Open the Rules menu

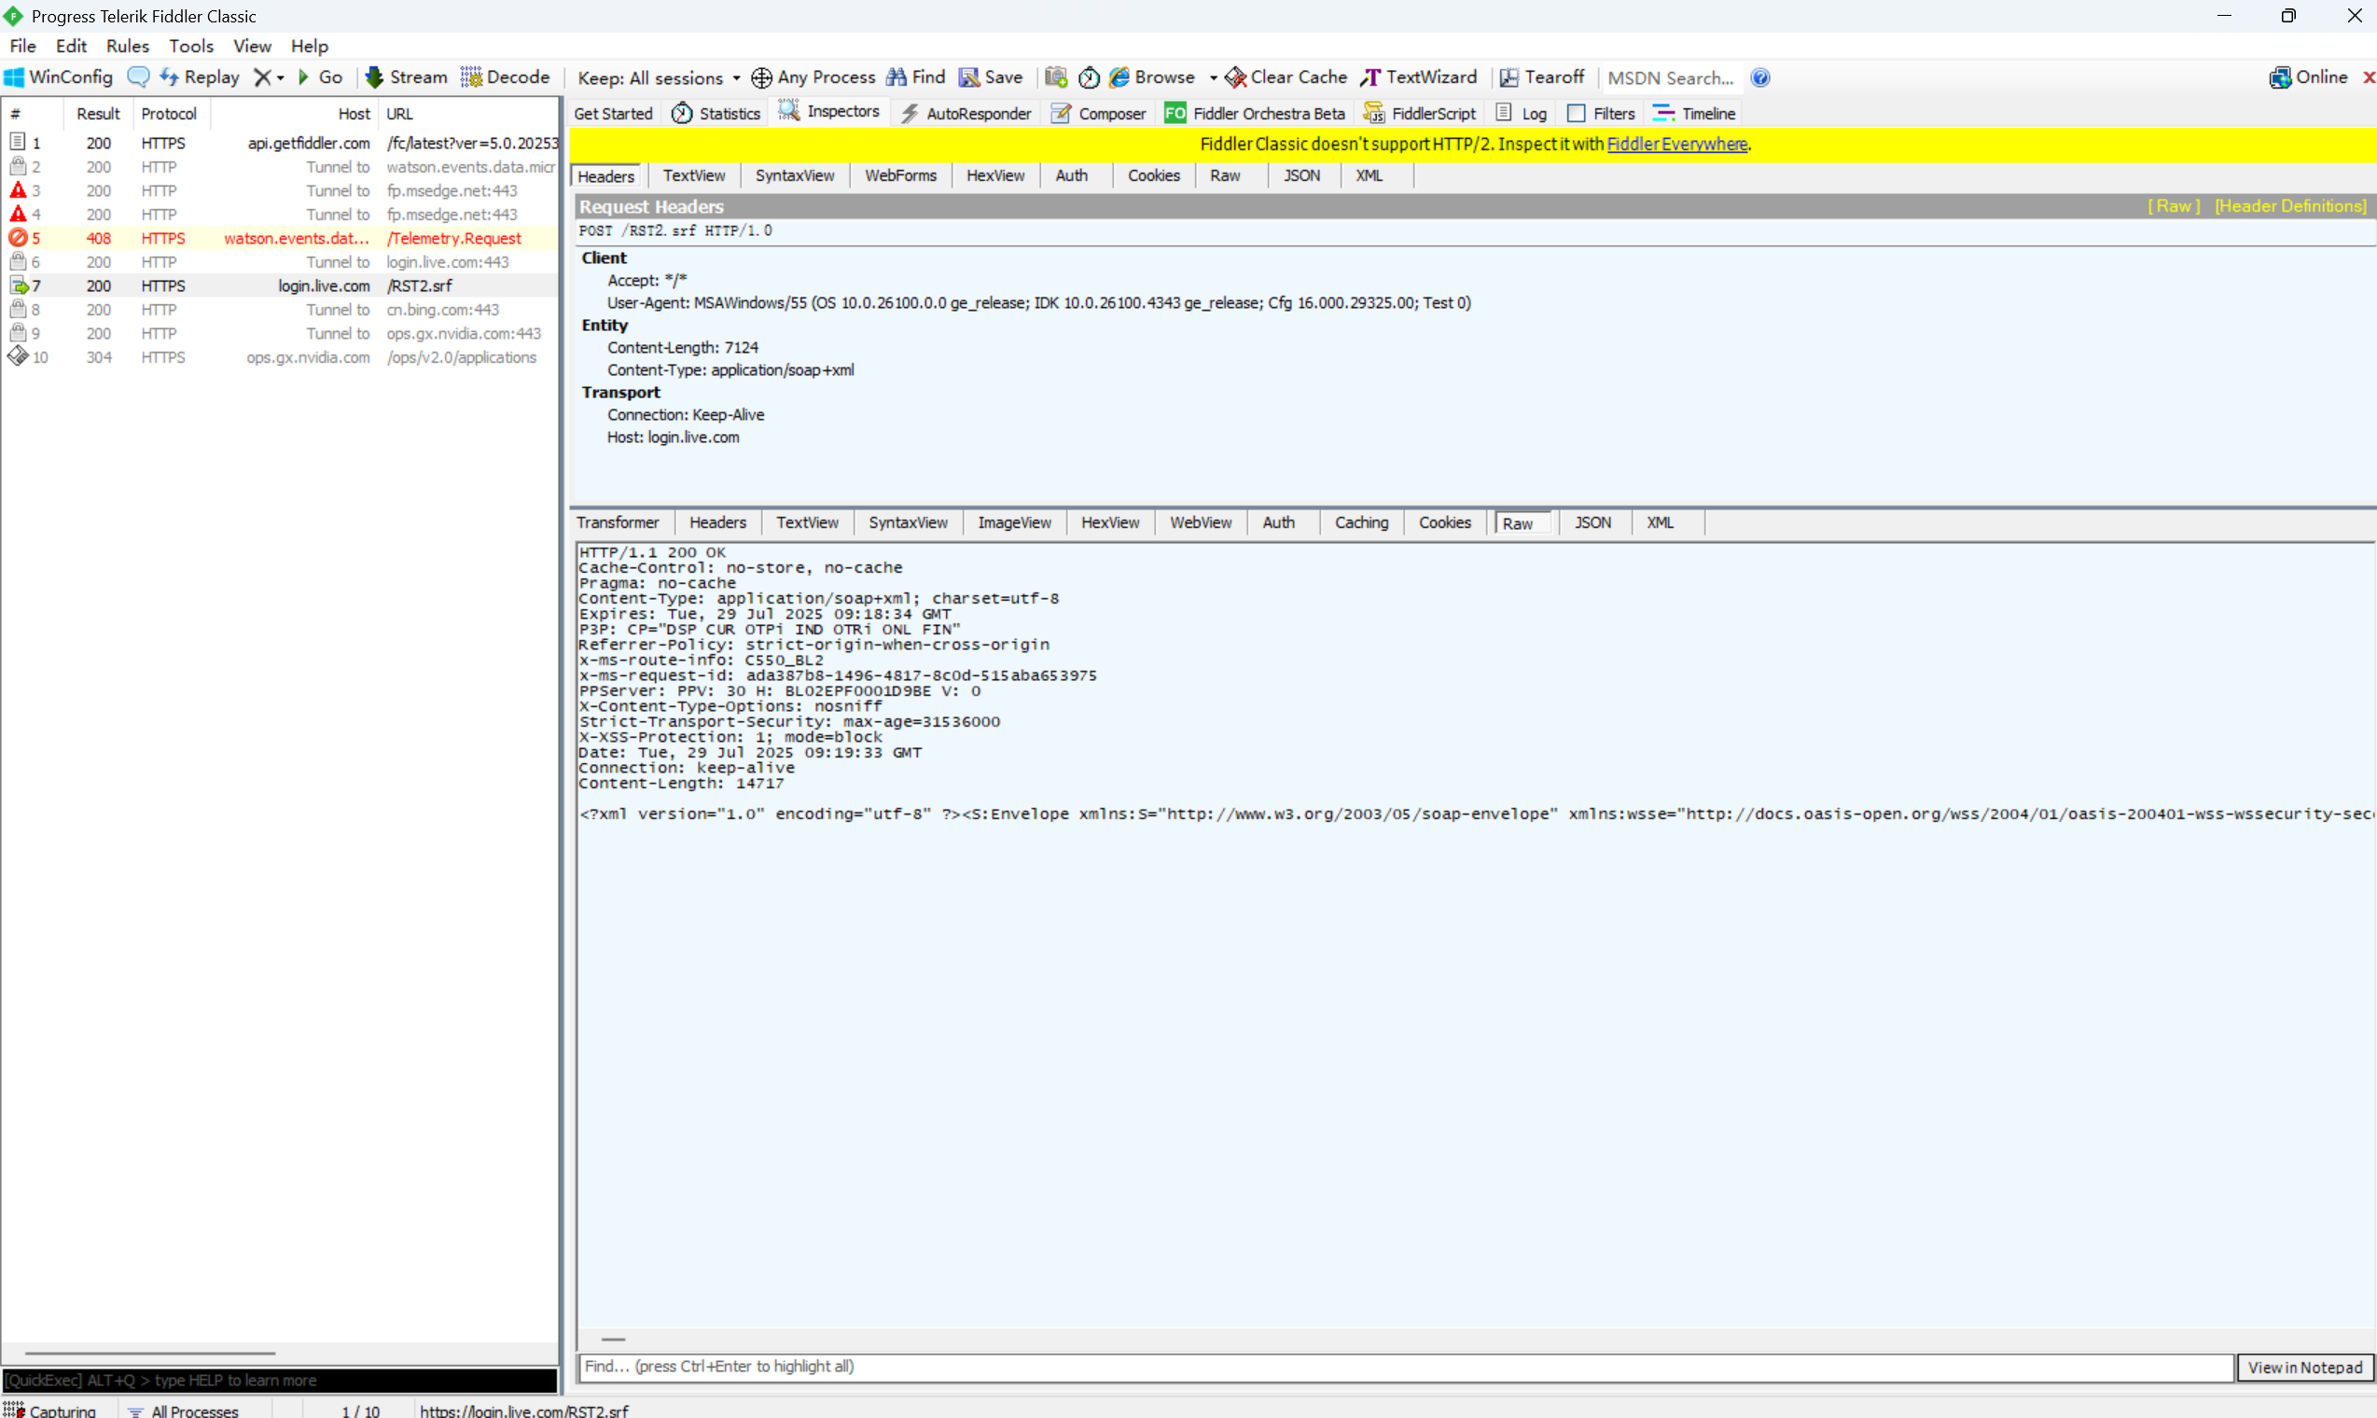pos(127,46)
